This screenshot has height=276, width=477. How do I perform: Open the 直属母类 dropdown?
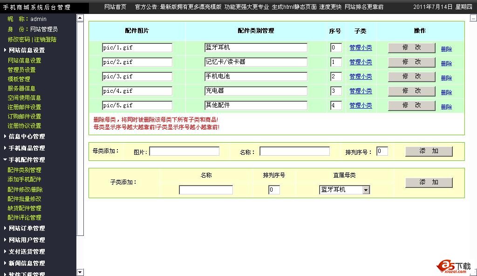pos(366,190)
